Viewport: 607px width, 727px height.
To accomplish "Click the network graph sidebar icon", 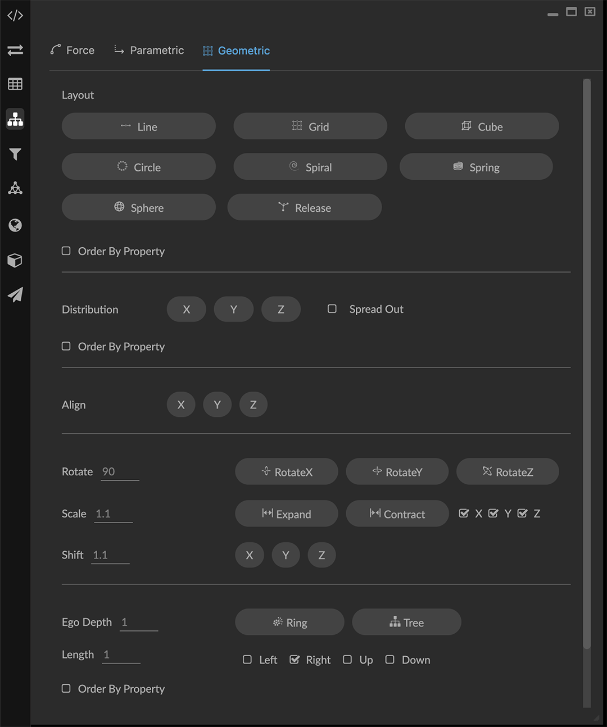I will tap(15, 189).
